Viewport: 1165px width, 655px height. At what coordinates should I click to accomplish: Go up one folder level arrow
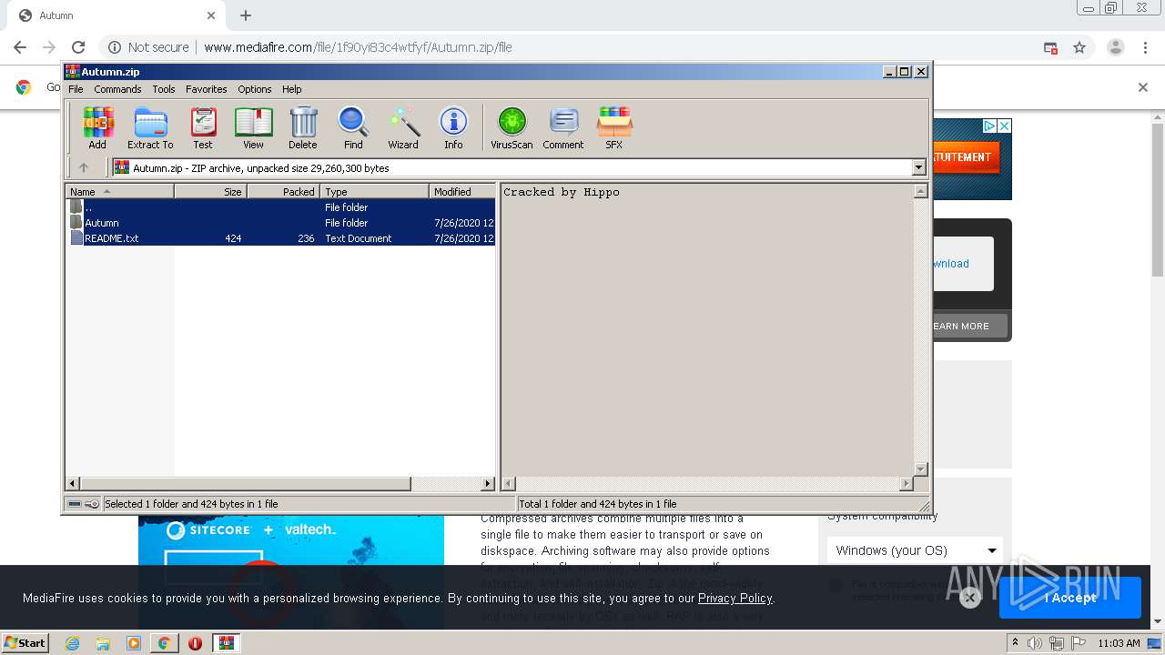(84, 167)
